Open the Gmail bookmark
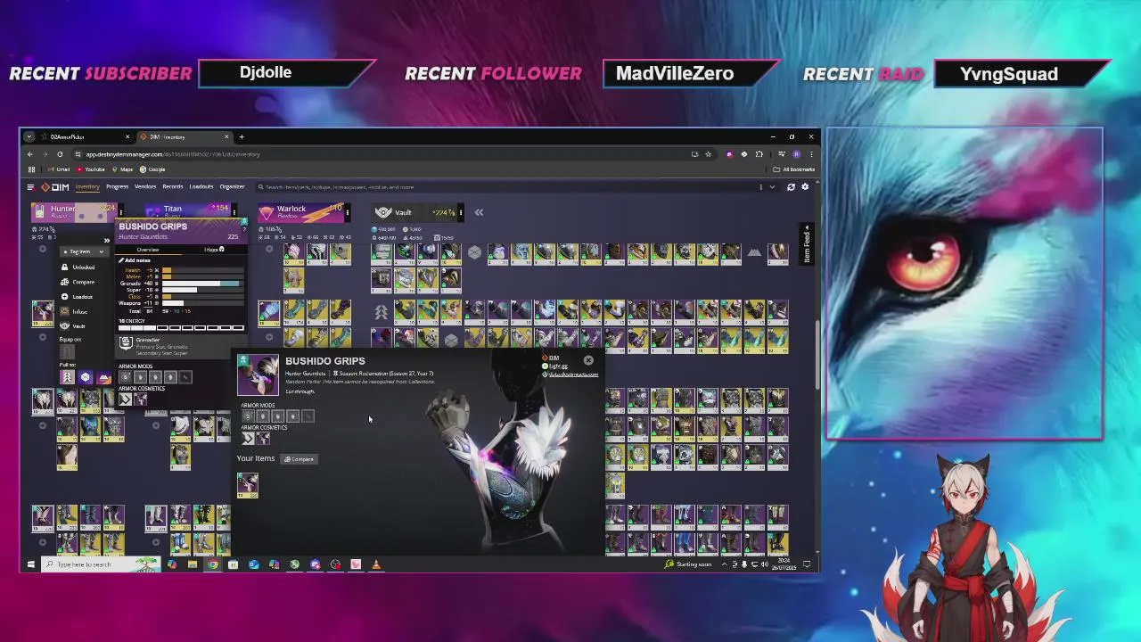 (59, 169)
